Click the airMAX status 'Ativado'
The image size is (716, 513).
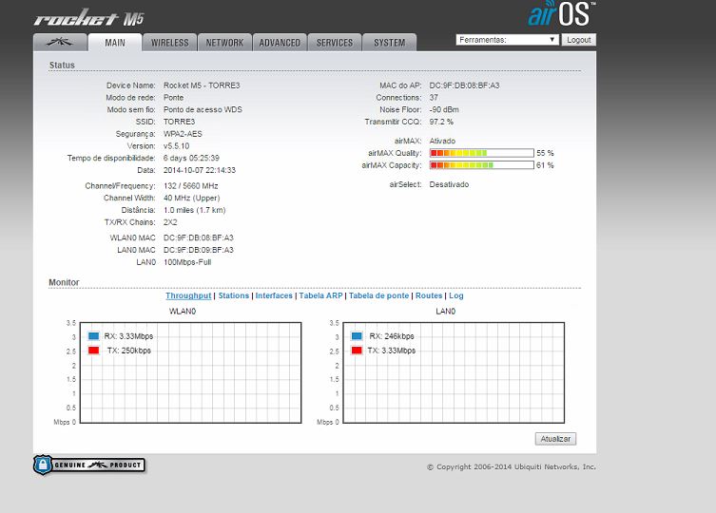click(x=442, y=141)
